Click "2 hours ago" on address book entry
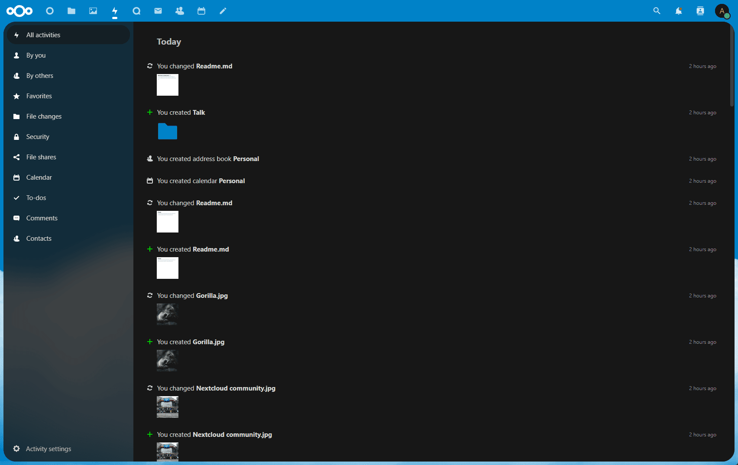Image resolution: width=738 pixels, height=465 pixels. pos(702,159)
